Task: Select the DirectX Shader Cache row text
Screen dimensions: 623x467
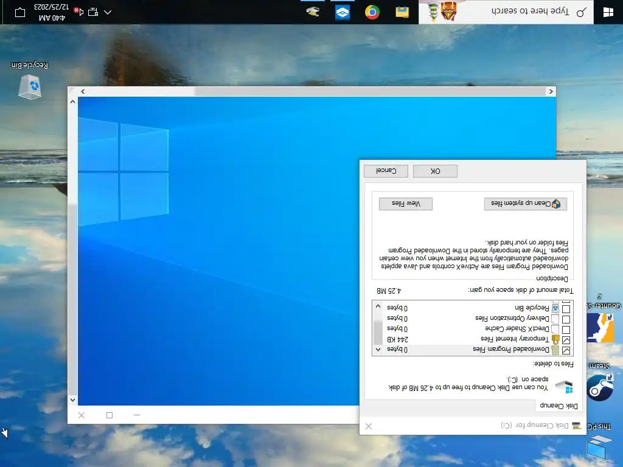Action: click(517, 328)
